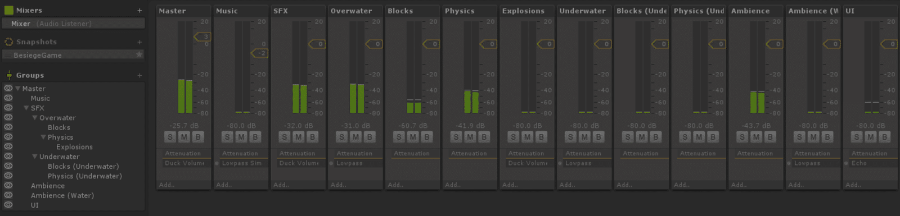This screenshot has height=216, width=900.
Task: Toggle visibility eye for Ambience (Water) group
Action: [x=8, y=195]
